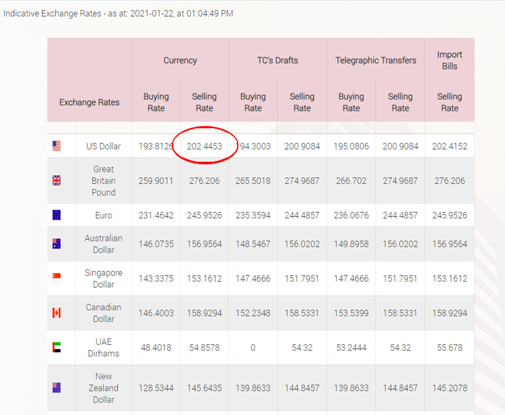Select the 'Canadian Dollar' row label

point(104,313)
